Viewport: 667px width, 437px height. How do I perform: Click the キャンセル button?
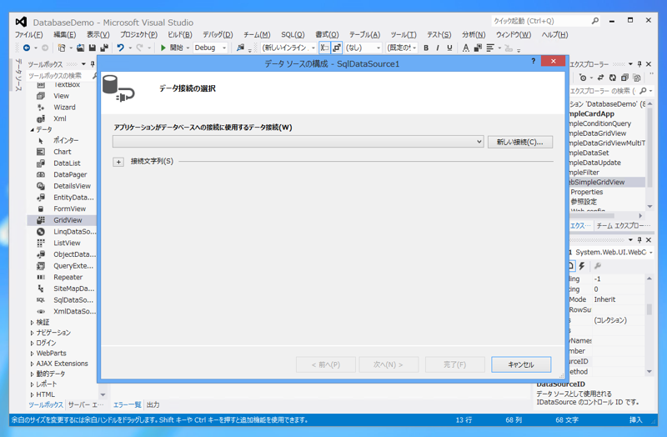[x=521, y=364]
